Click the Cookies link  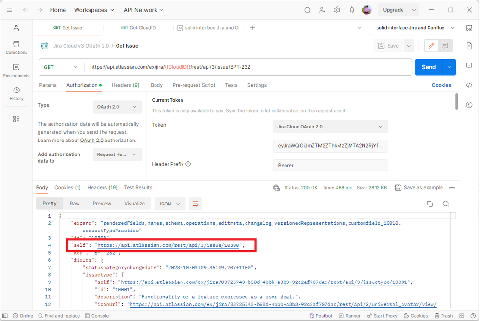442,85
